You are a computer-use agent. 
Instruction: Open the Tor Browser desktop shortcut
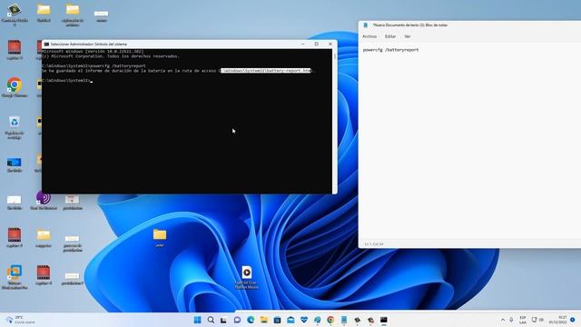point(44,201)
